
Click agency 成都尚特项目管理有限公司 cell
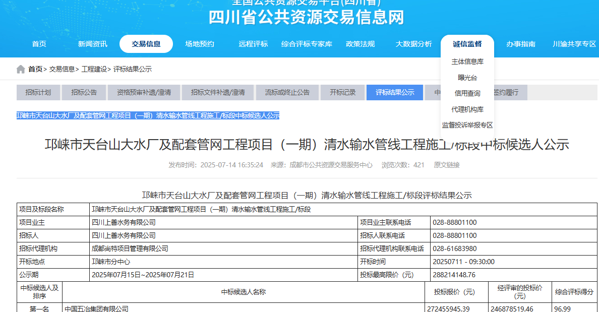[x=223, y=248]
